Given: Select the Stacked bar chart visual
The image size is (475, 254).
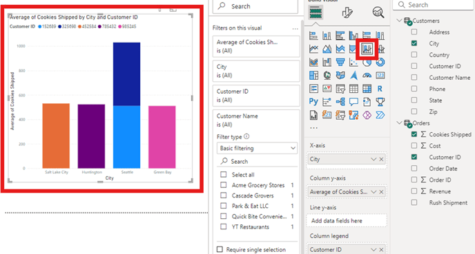Looking at the screenshot, I should [x=313, y=36].
